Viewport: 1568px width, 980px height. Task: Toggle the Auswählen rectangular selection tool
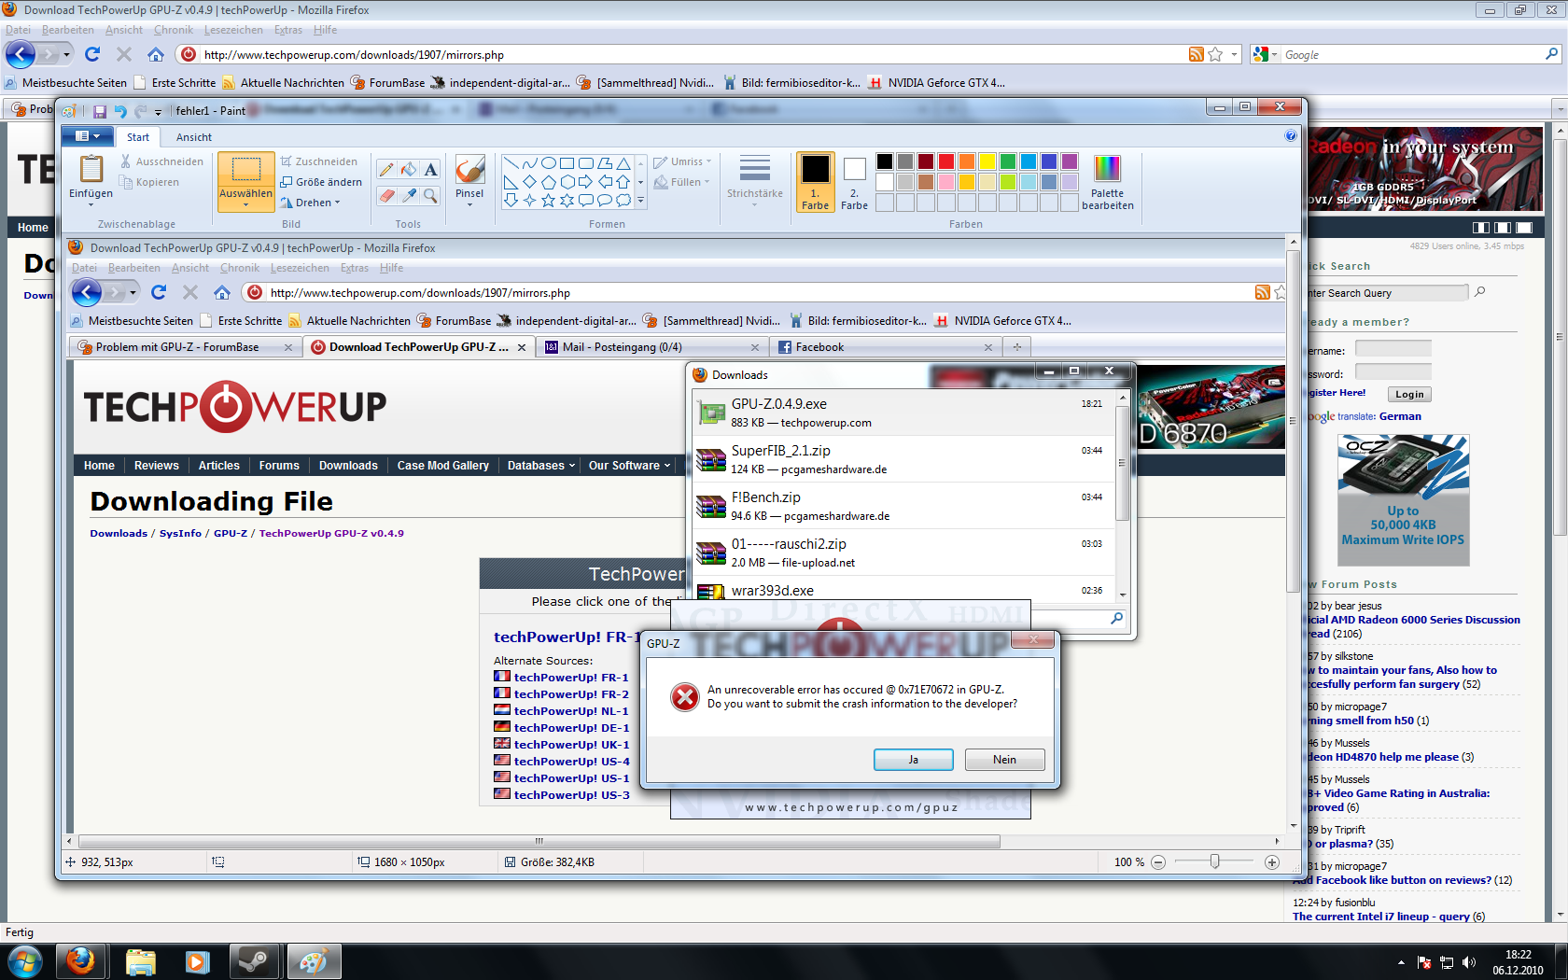245,170
